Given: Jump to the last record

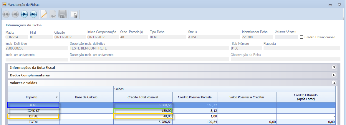Looking at the screenshot, I should tap(33, 14).
